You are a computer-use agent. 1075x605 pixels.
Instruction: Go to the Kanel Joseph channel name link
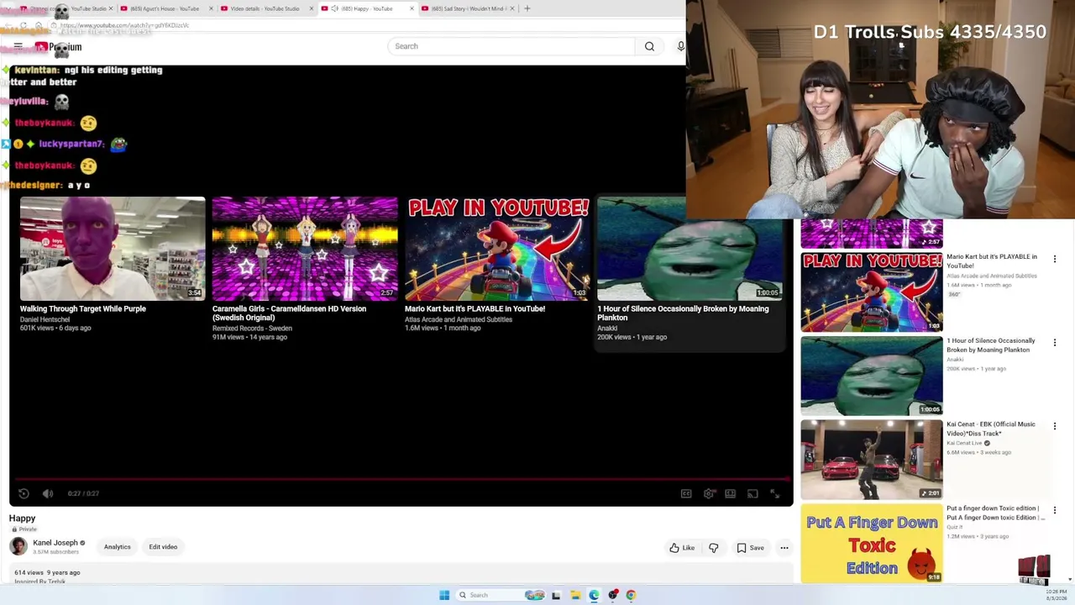[x=55, y=543]
